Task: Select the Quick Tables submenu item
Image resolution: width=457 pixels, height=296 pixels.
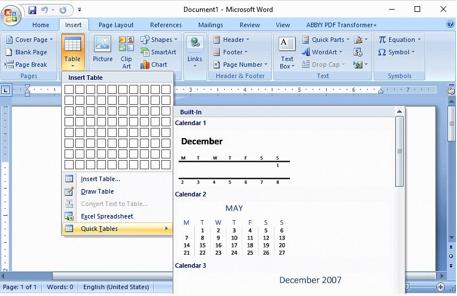Action: click(117, 229)
